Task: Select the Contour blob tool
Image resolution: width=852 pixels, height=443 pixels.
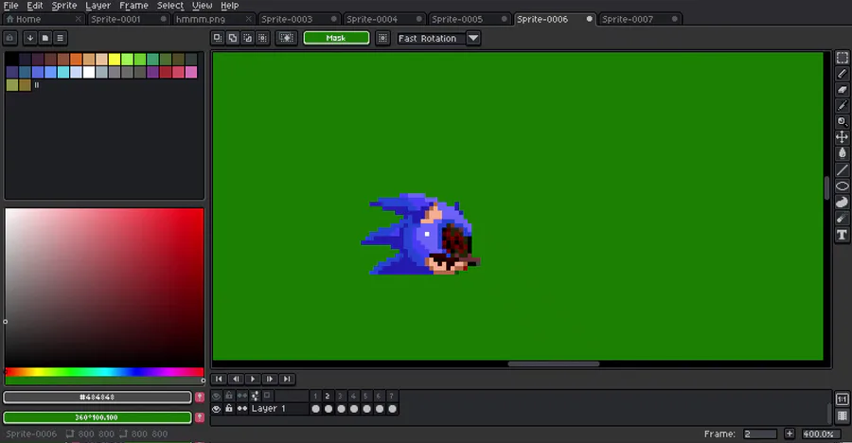Action: coord(842,203)
